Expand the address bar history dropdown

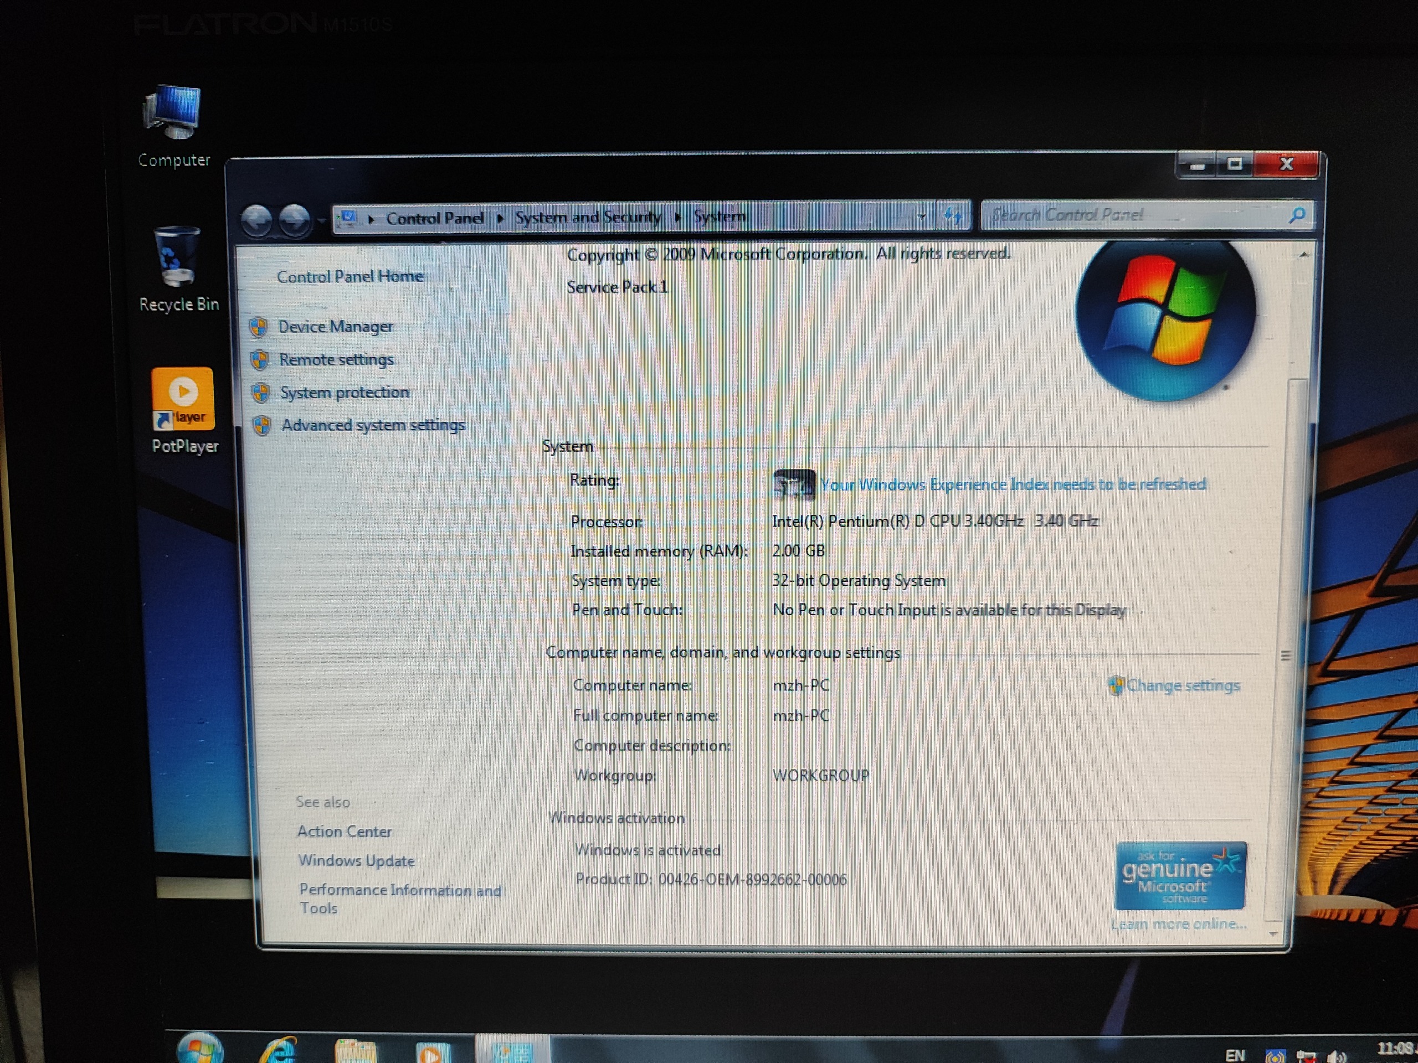click(921, 216)
